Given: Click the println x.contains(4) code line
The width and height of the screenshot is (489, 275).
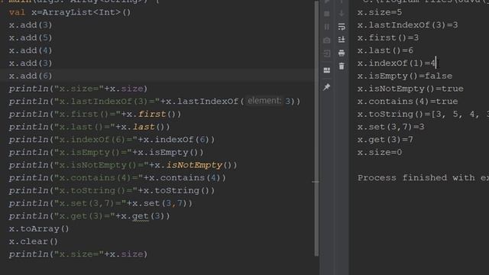Looking at the screenshot, I should (117, 178).
